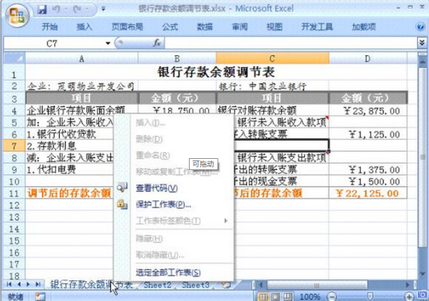Click cell with ¥22,125.00
This screenshot has height=301, width=429.
pos(367,193)
